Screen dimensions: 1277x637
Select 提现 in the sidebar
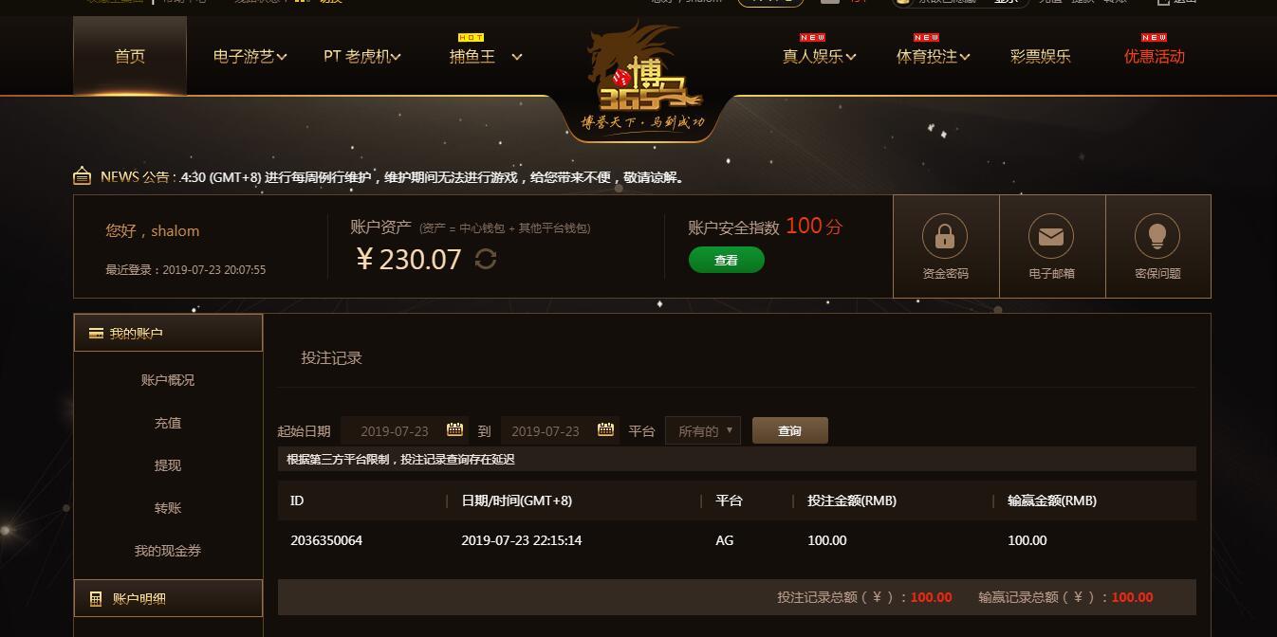pos(168,465)
